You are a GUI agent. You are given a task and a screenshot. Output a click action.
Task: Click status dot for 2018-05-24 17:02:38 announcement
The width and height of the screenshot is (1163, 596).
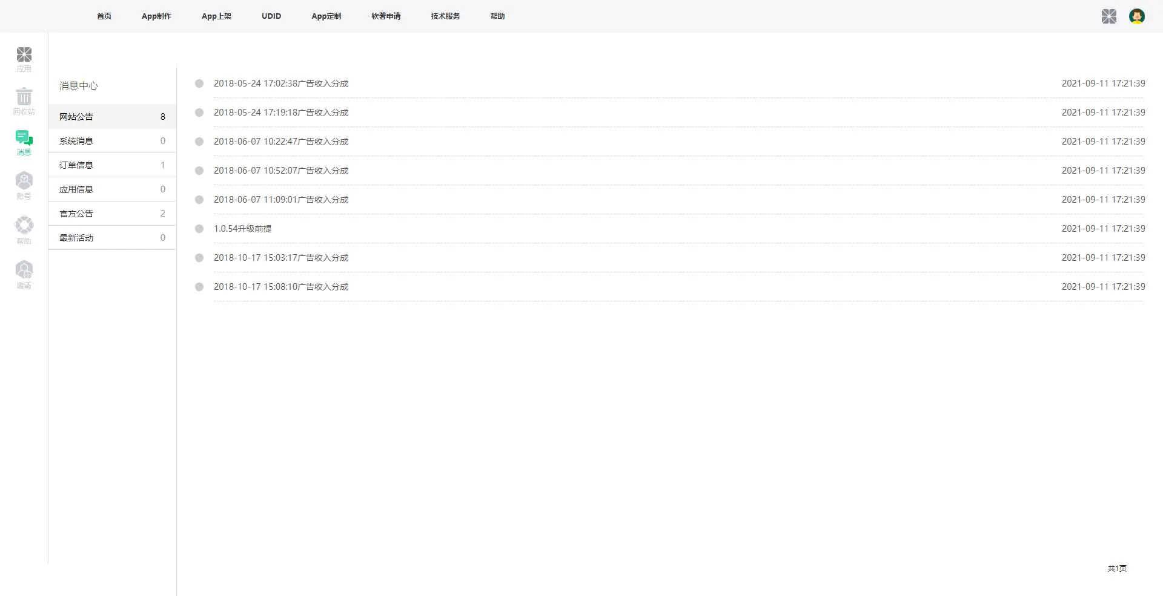pyautogui.click(x=199, y=84)
